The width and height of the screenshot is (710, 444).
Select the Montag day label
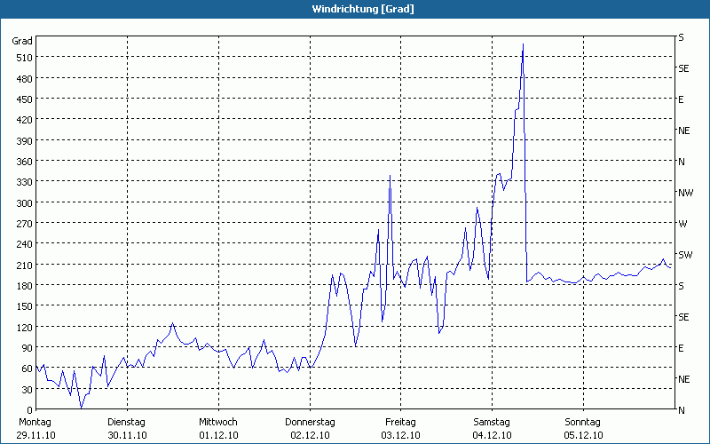tap(35, 422)
